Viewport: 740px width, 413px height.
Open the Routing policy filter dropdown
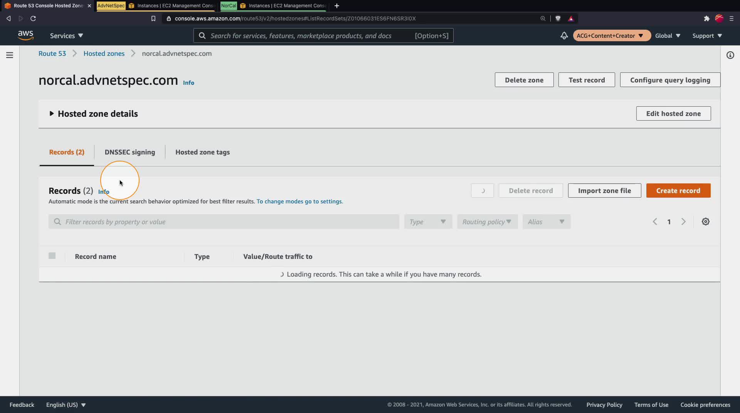coord(487,222)
